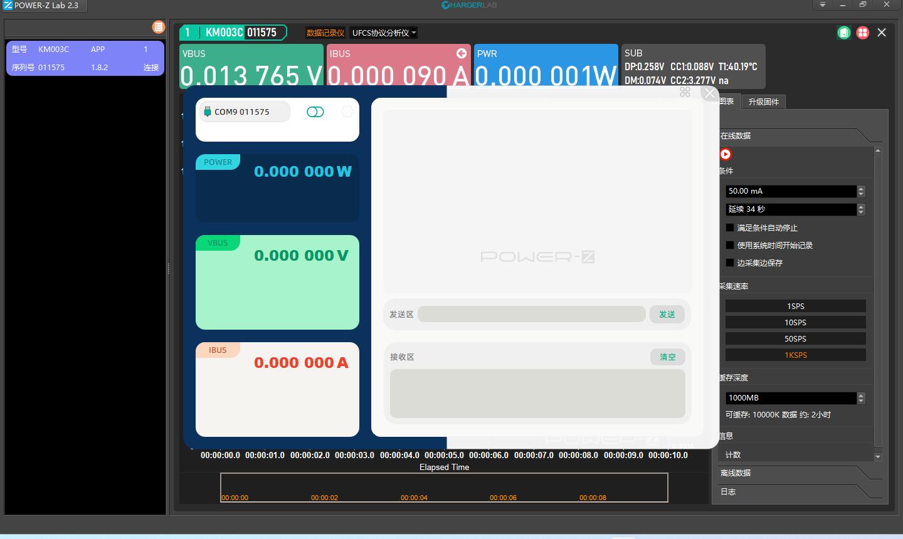Click the red four-dot grid icon

pos(863,33)
